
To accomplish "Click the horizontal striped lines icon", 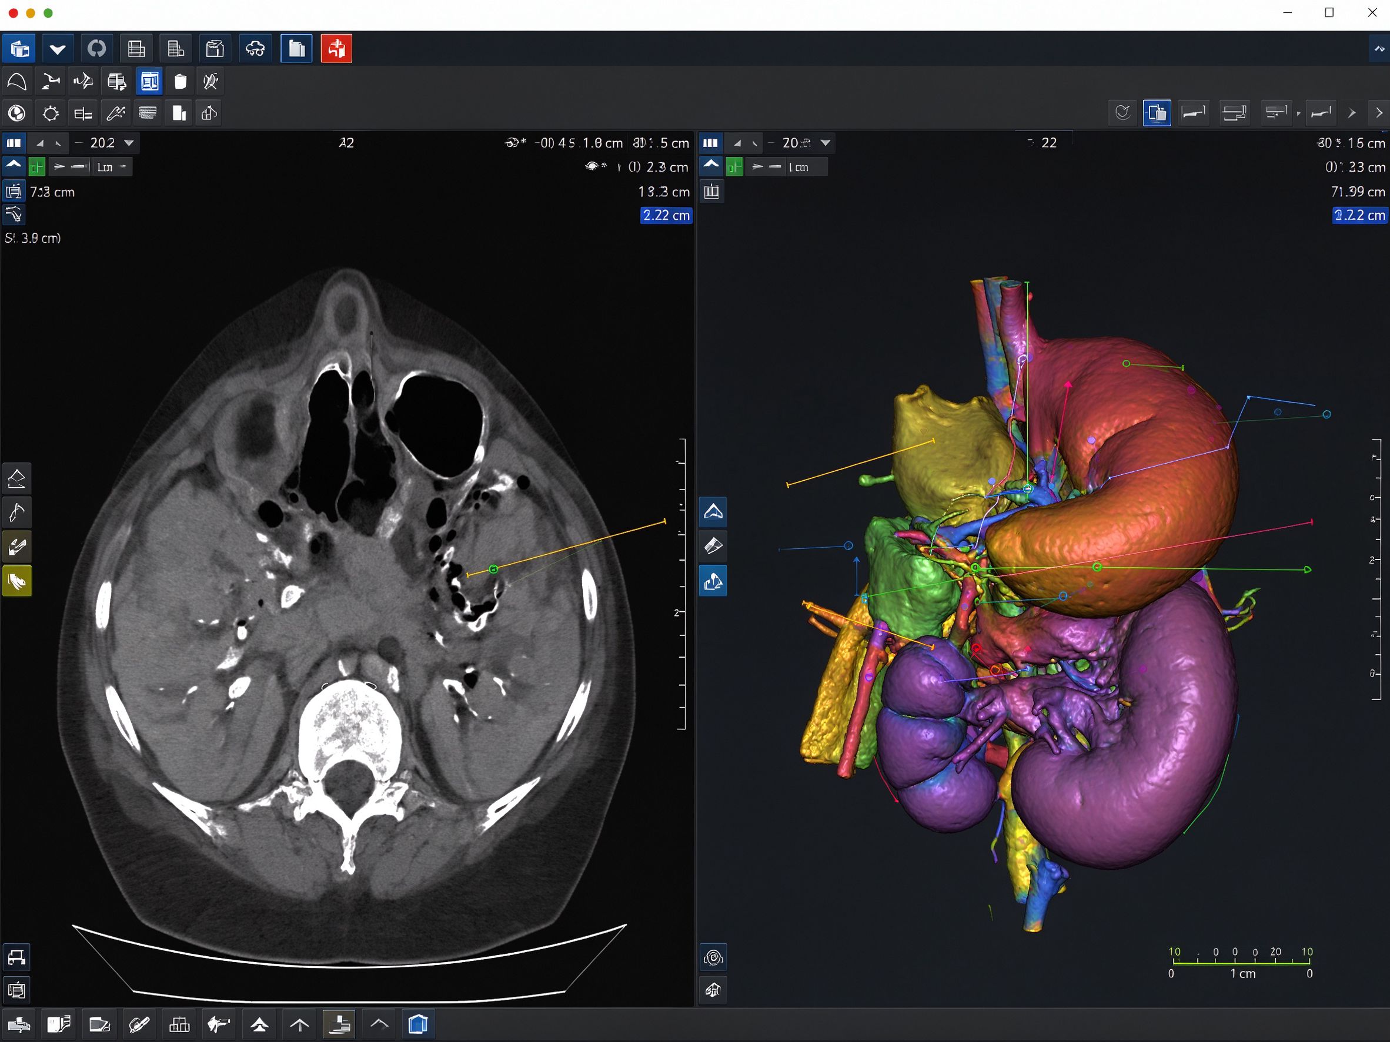I will (148, 113).
